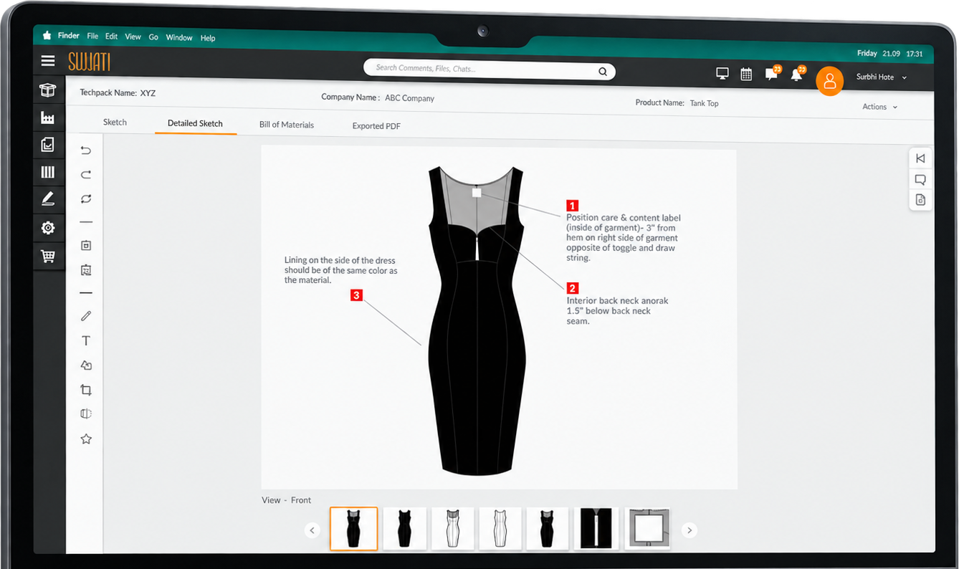
Task: Open comments panel on right side
Action: [921, 179]
